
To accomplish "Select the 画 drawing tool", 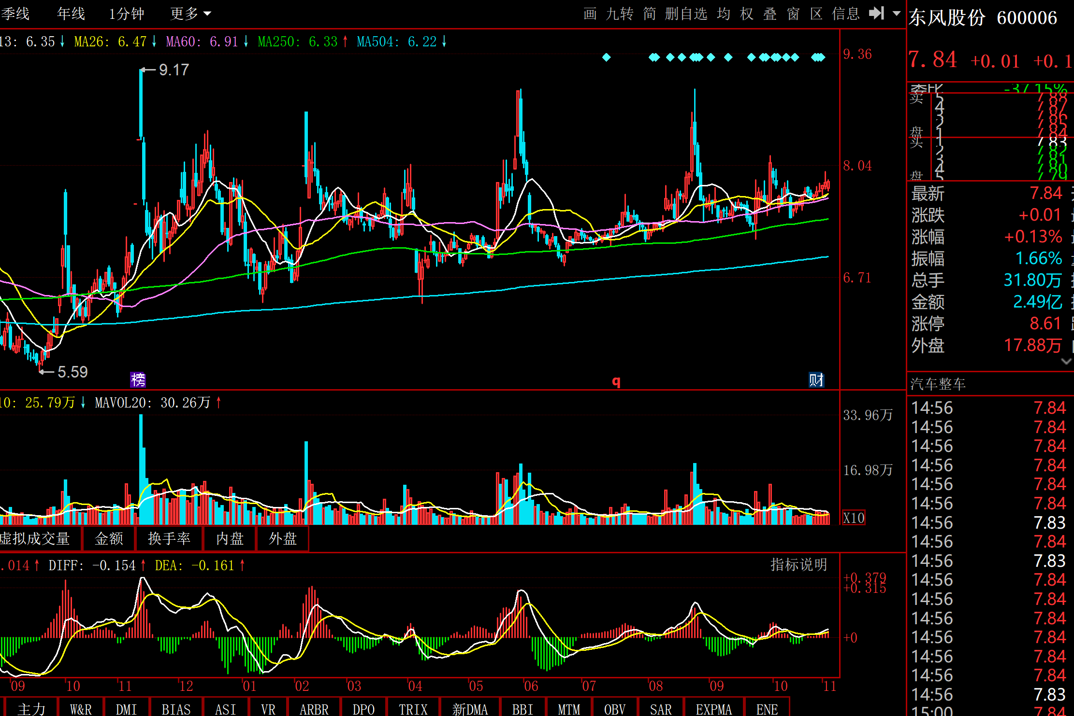I will coord(590,14).
